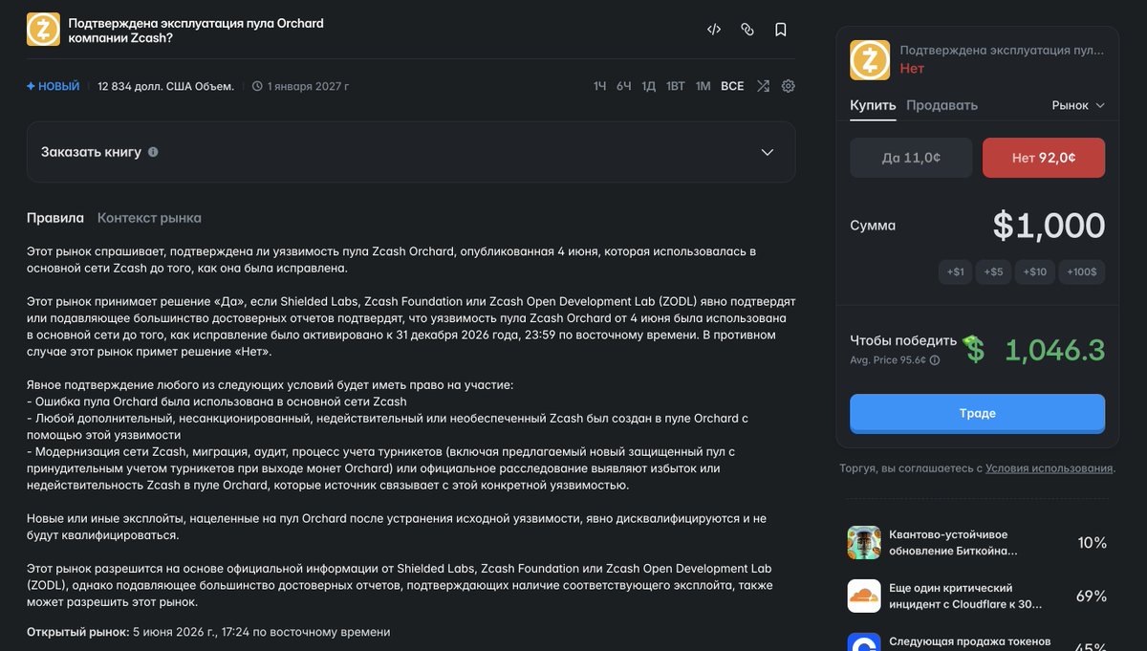Switch to Контекст рынка tab
Viewport: 1147px width, 651px height.
(149, 218)
